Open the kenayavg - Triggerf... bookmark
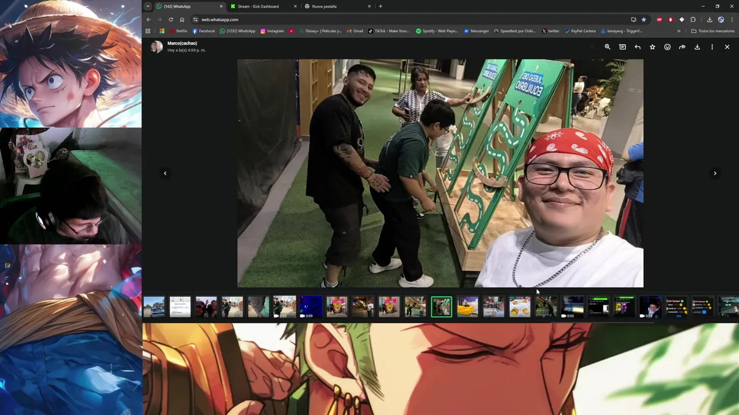Viewport: 739px width, 415px height. pos(622,31)
